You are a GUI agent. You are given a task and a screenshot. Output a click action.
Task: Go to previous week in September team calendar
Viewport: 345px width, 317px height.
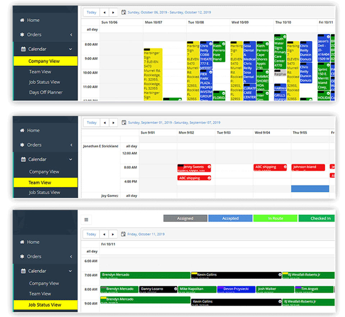tap(105, 123)
